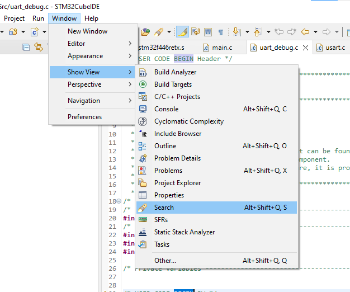Click the Console view icon
The width and height of the screenshot is (350, 292).
[143, 109]
